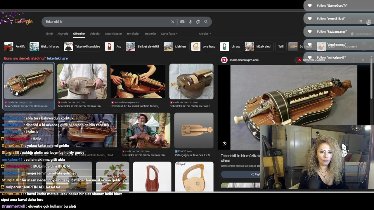Open the Free3D.com 3D model thumbnail
This screenshot has height=210, width=374.
[194, 130]
